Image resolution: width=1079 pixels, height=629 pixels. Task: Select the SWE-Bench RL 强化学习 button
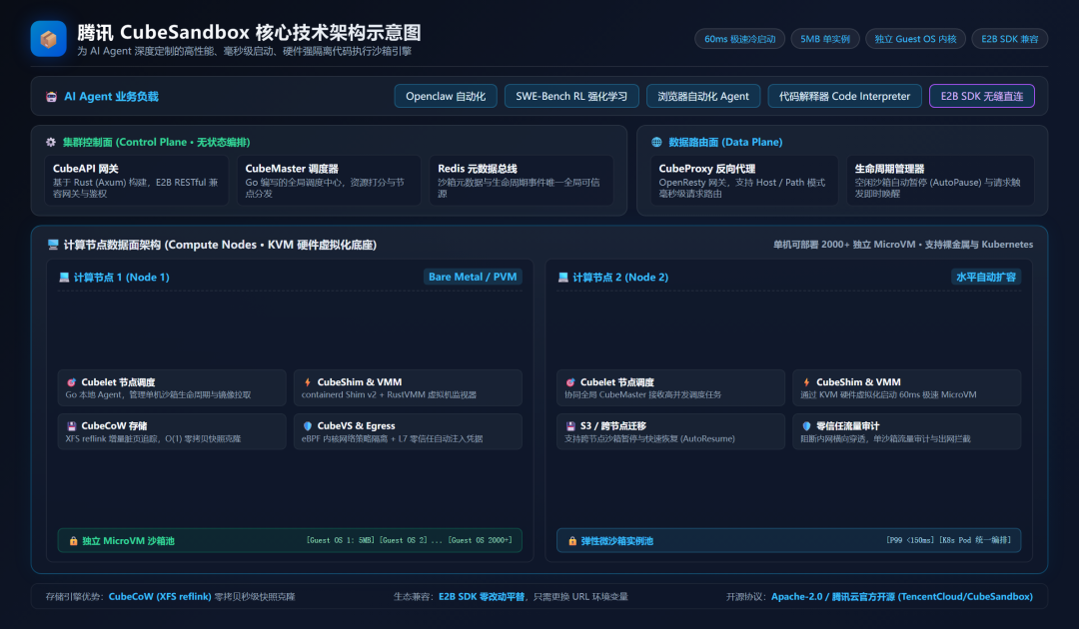[571, 96]
